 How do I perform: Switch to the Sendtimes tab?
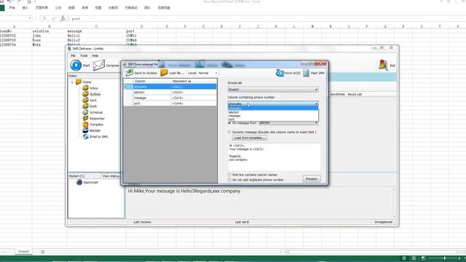click(x=337, y=94)
